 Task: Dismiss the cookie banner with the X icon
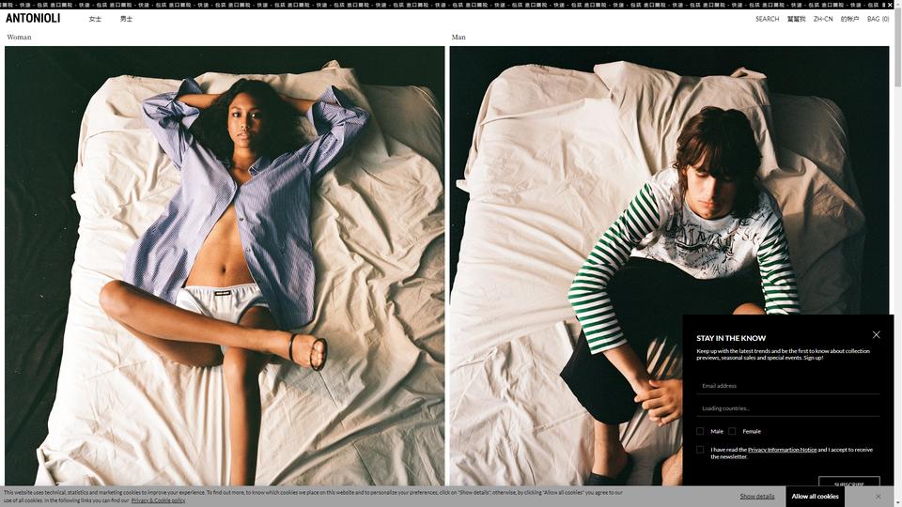tap(878, 496)
